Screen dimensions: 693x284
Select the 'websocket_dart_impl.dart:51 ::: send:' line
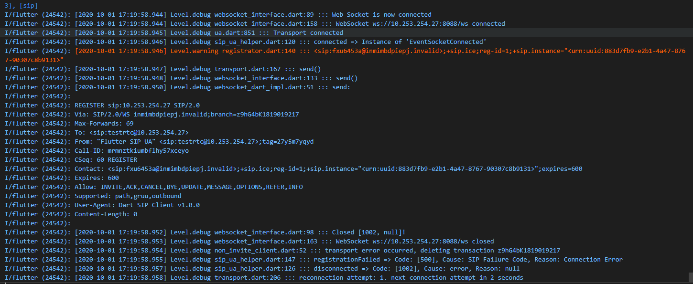177,87
